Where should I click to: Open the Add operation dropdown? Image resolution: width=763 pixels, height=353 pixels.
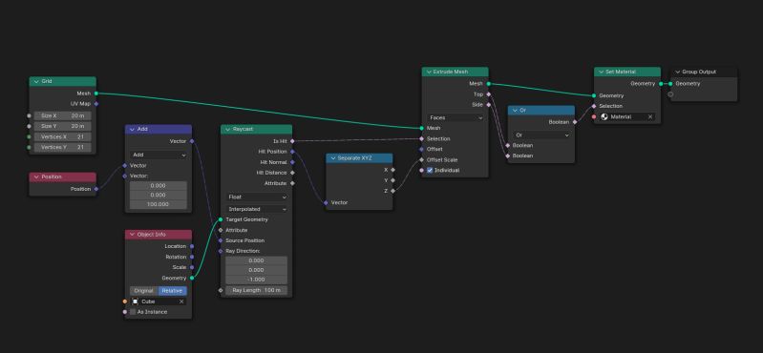(x=159, y=155)
